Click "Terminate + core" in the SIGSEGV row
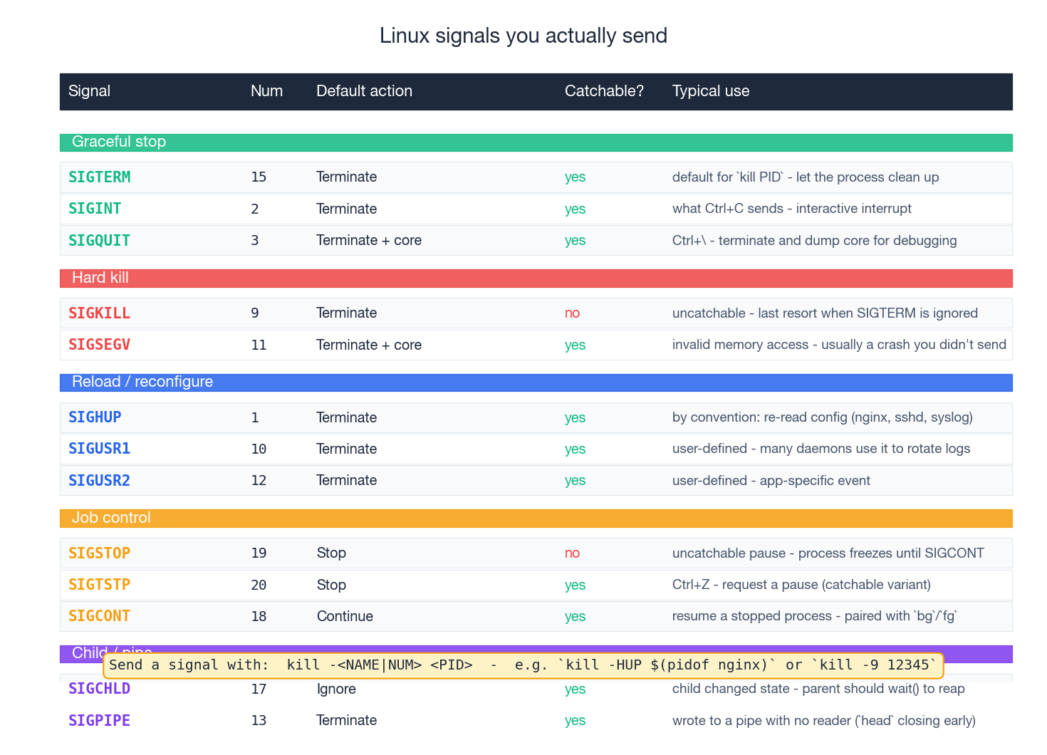 click(x=368, y=345)
